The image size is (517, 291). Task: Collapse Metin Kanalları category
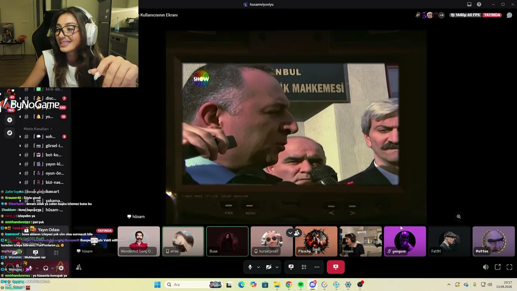click(x=38, y=129)
